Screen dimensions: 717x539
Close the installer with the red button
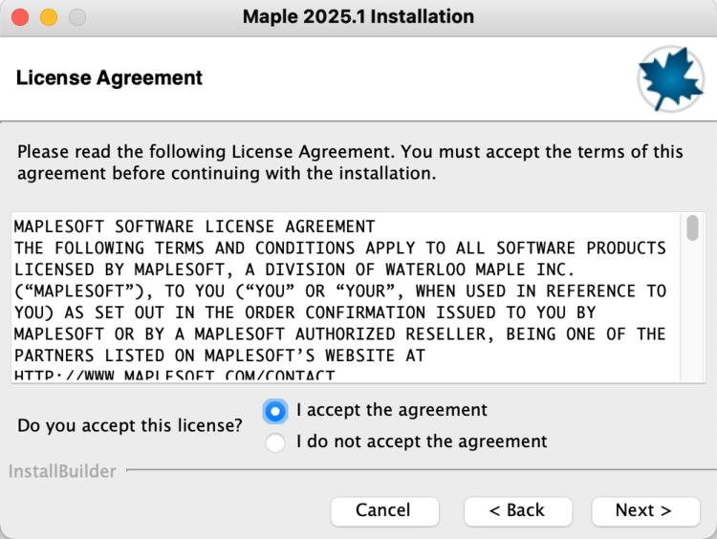(x=19, y=17)
